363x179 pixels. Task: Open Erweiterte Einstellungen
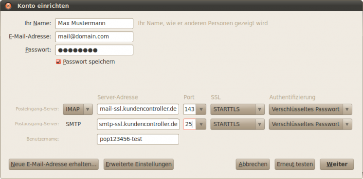pyautogui.click(x=139, y=164)
